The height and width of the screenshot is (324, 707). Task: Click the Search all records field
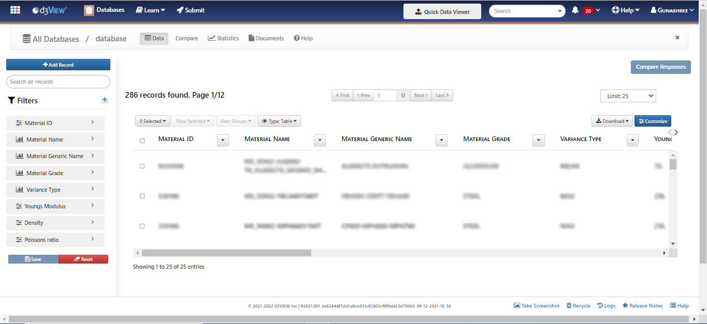tap(57, 82)
